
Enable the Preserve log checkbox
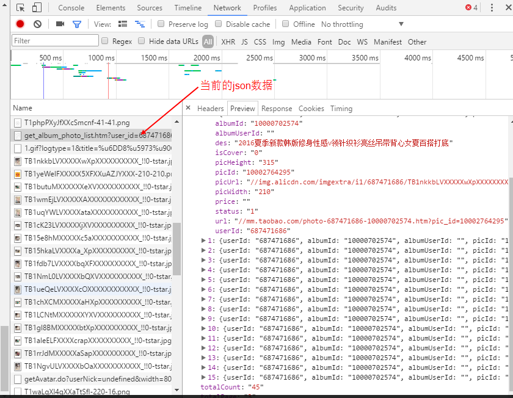point(161,24)
